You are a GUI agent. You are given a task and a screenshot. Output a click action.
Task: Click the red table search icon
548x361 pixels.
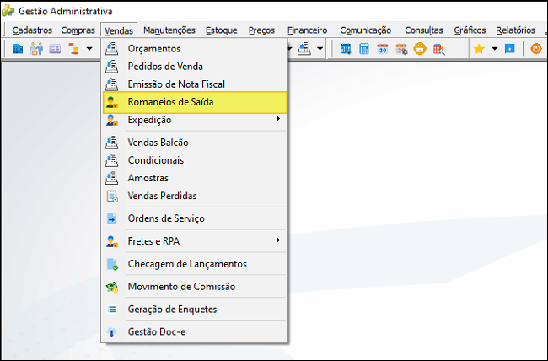tap(439, 49)
